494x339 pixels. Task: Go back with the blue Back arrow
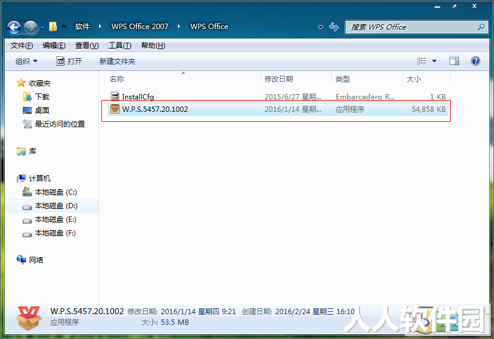coord(14,27)
